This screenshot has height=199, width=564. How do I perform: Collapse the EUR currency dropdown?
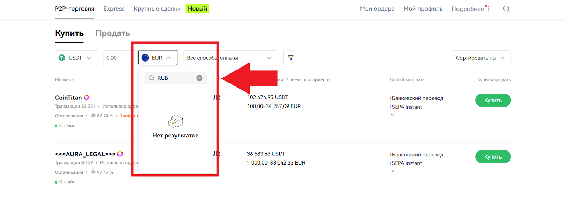tap(158, 58)
